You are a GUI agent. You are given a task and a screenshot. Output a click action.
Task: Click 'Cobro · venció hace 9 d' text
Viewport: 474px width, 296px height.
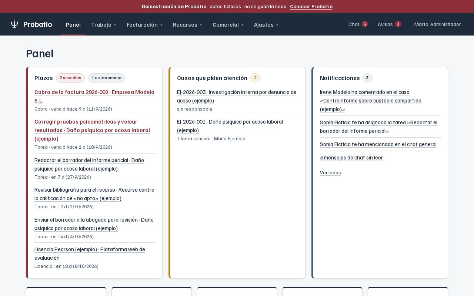[x=73, y=109]
